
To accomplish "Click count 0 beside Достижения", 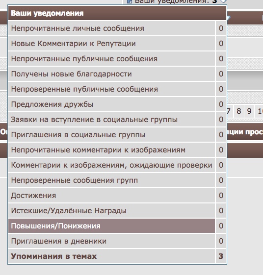I will (221, 196).
